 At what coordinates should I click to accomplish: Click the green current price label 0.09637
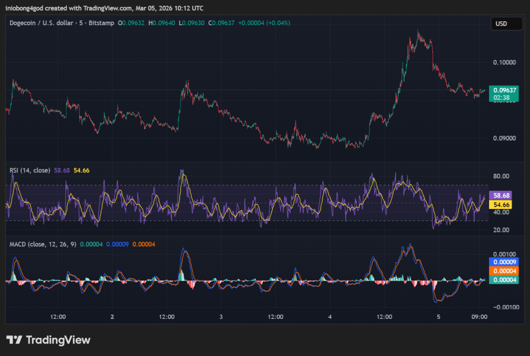(x=504, y=90)
